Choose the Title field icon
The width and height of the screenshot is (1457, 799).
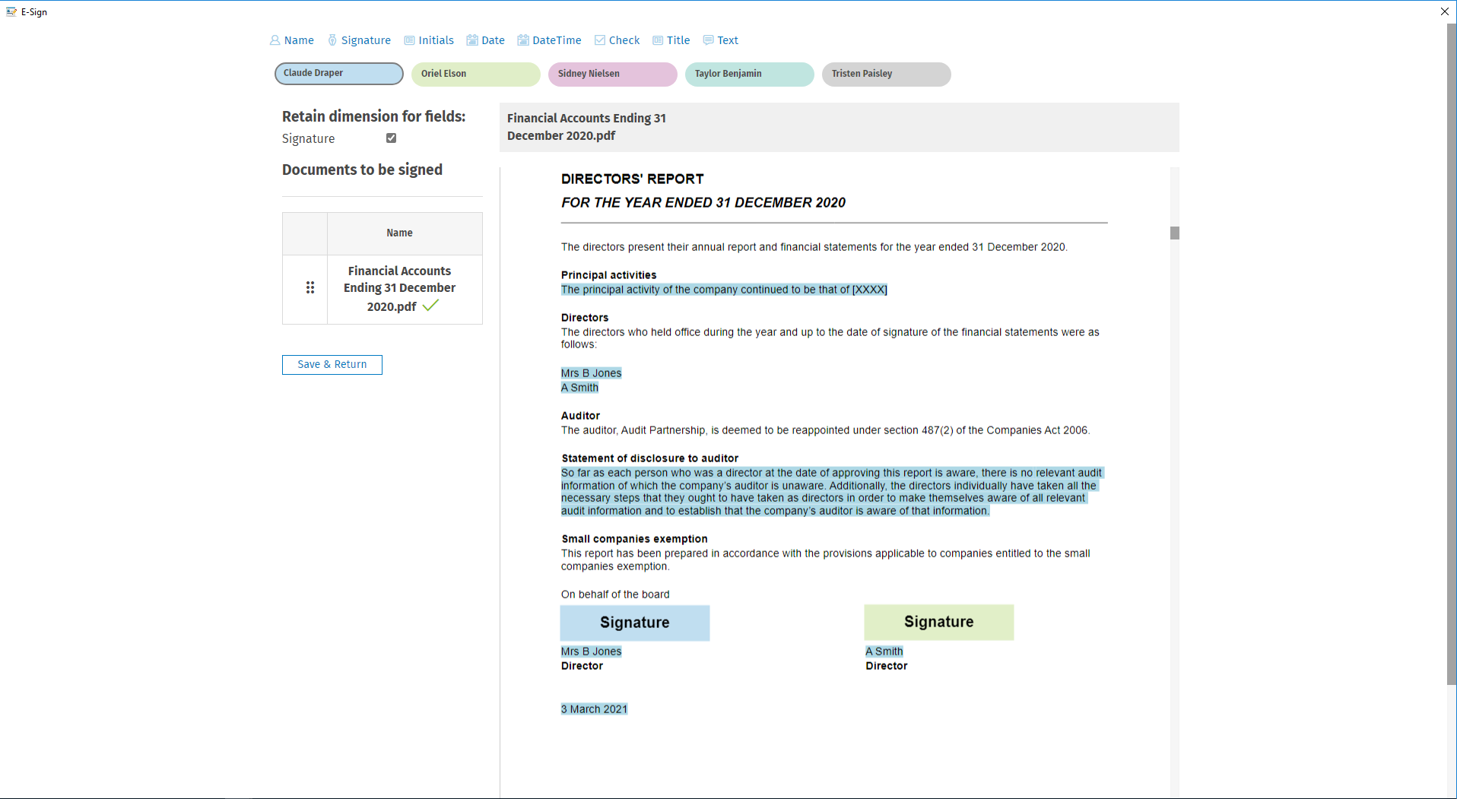[658, 40]
